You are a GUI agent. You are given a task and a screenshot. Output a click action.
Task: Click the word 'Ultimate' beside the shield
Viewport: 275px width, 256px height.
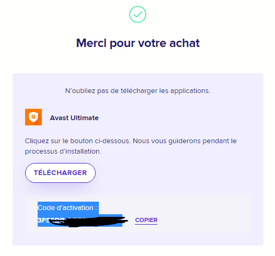click(x=84, y=118)
